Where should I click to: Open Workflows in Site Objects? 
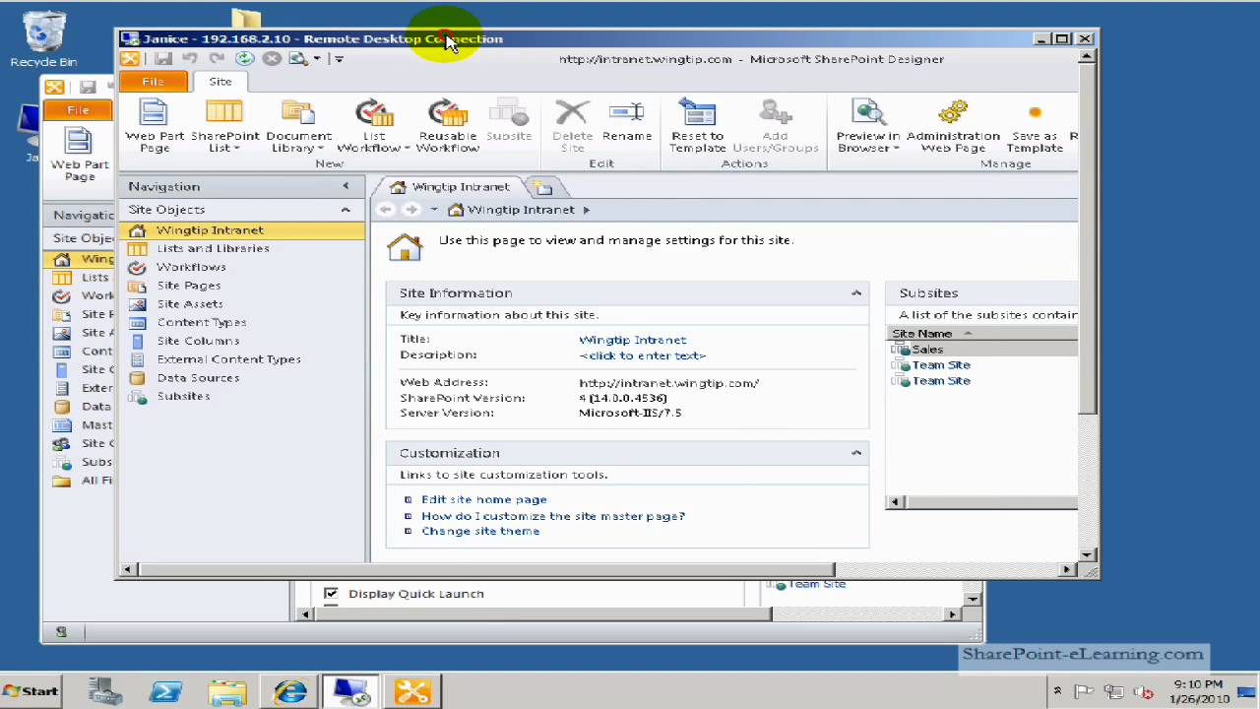pos(191,267)
